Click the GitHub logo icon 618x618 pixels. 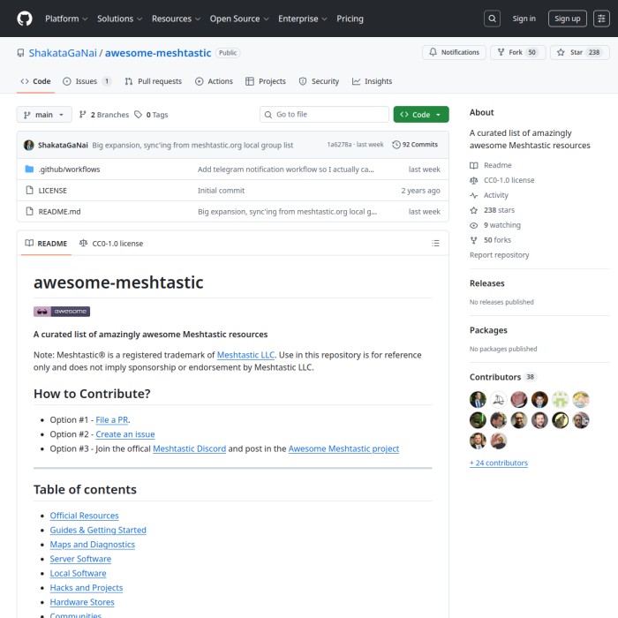pos(25,18)
